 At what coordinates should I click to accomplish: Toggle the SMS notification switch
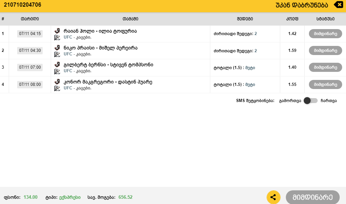310,101
